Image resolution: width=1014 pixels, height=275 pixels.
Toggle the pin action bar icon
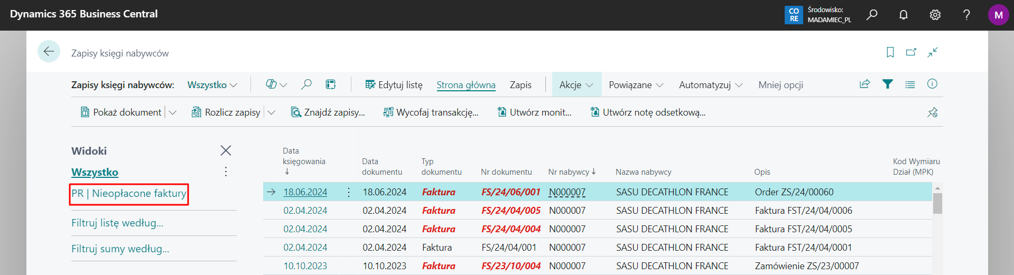(933, 112)
